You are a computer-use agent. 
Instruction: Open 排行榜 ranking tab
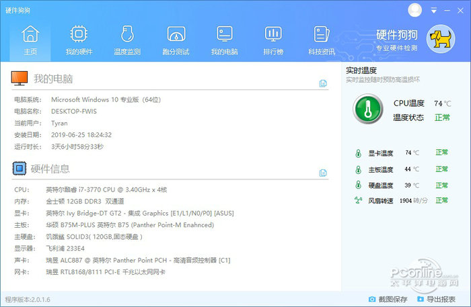[273, 41]
